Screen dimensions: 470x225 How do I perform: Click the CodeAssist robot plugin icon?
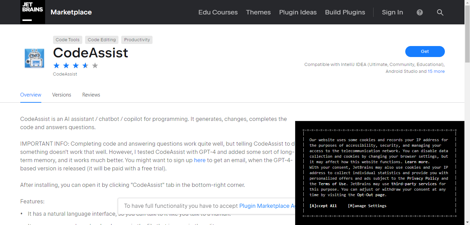[34, 58]
